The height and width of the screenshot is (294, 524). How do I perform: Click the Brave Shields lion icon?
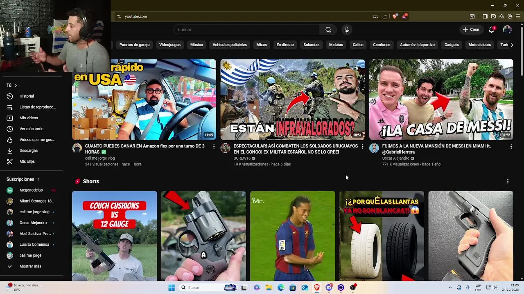coord(395,16)
